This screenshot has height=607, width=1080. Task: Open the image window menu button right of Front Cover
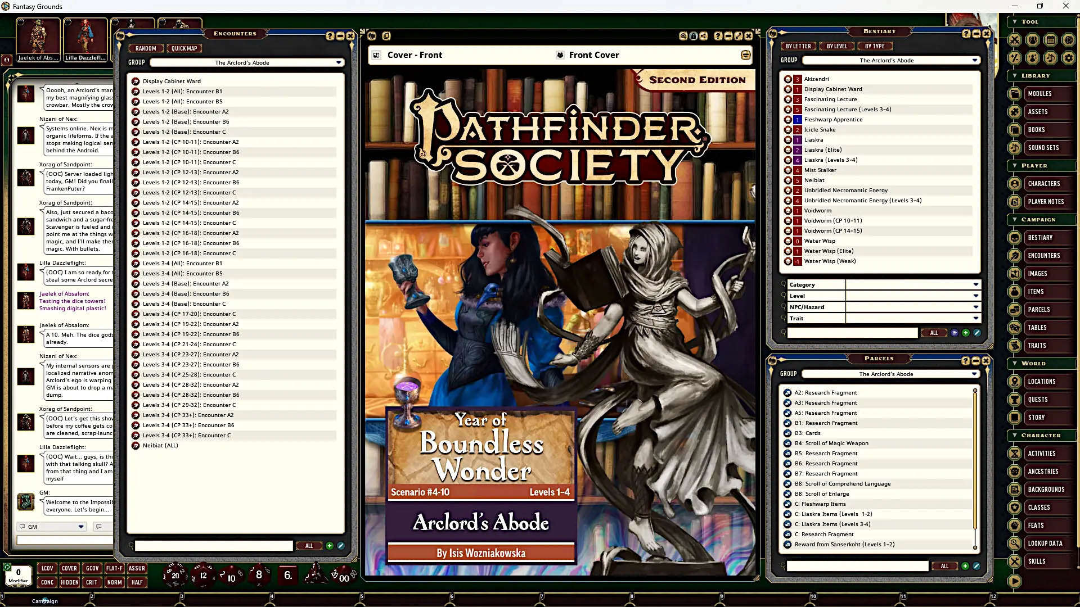point(745,55)
